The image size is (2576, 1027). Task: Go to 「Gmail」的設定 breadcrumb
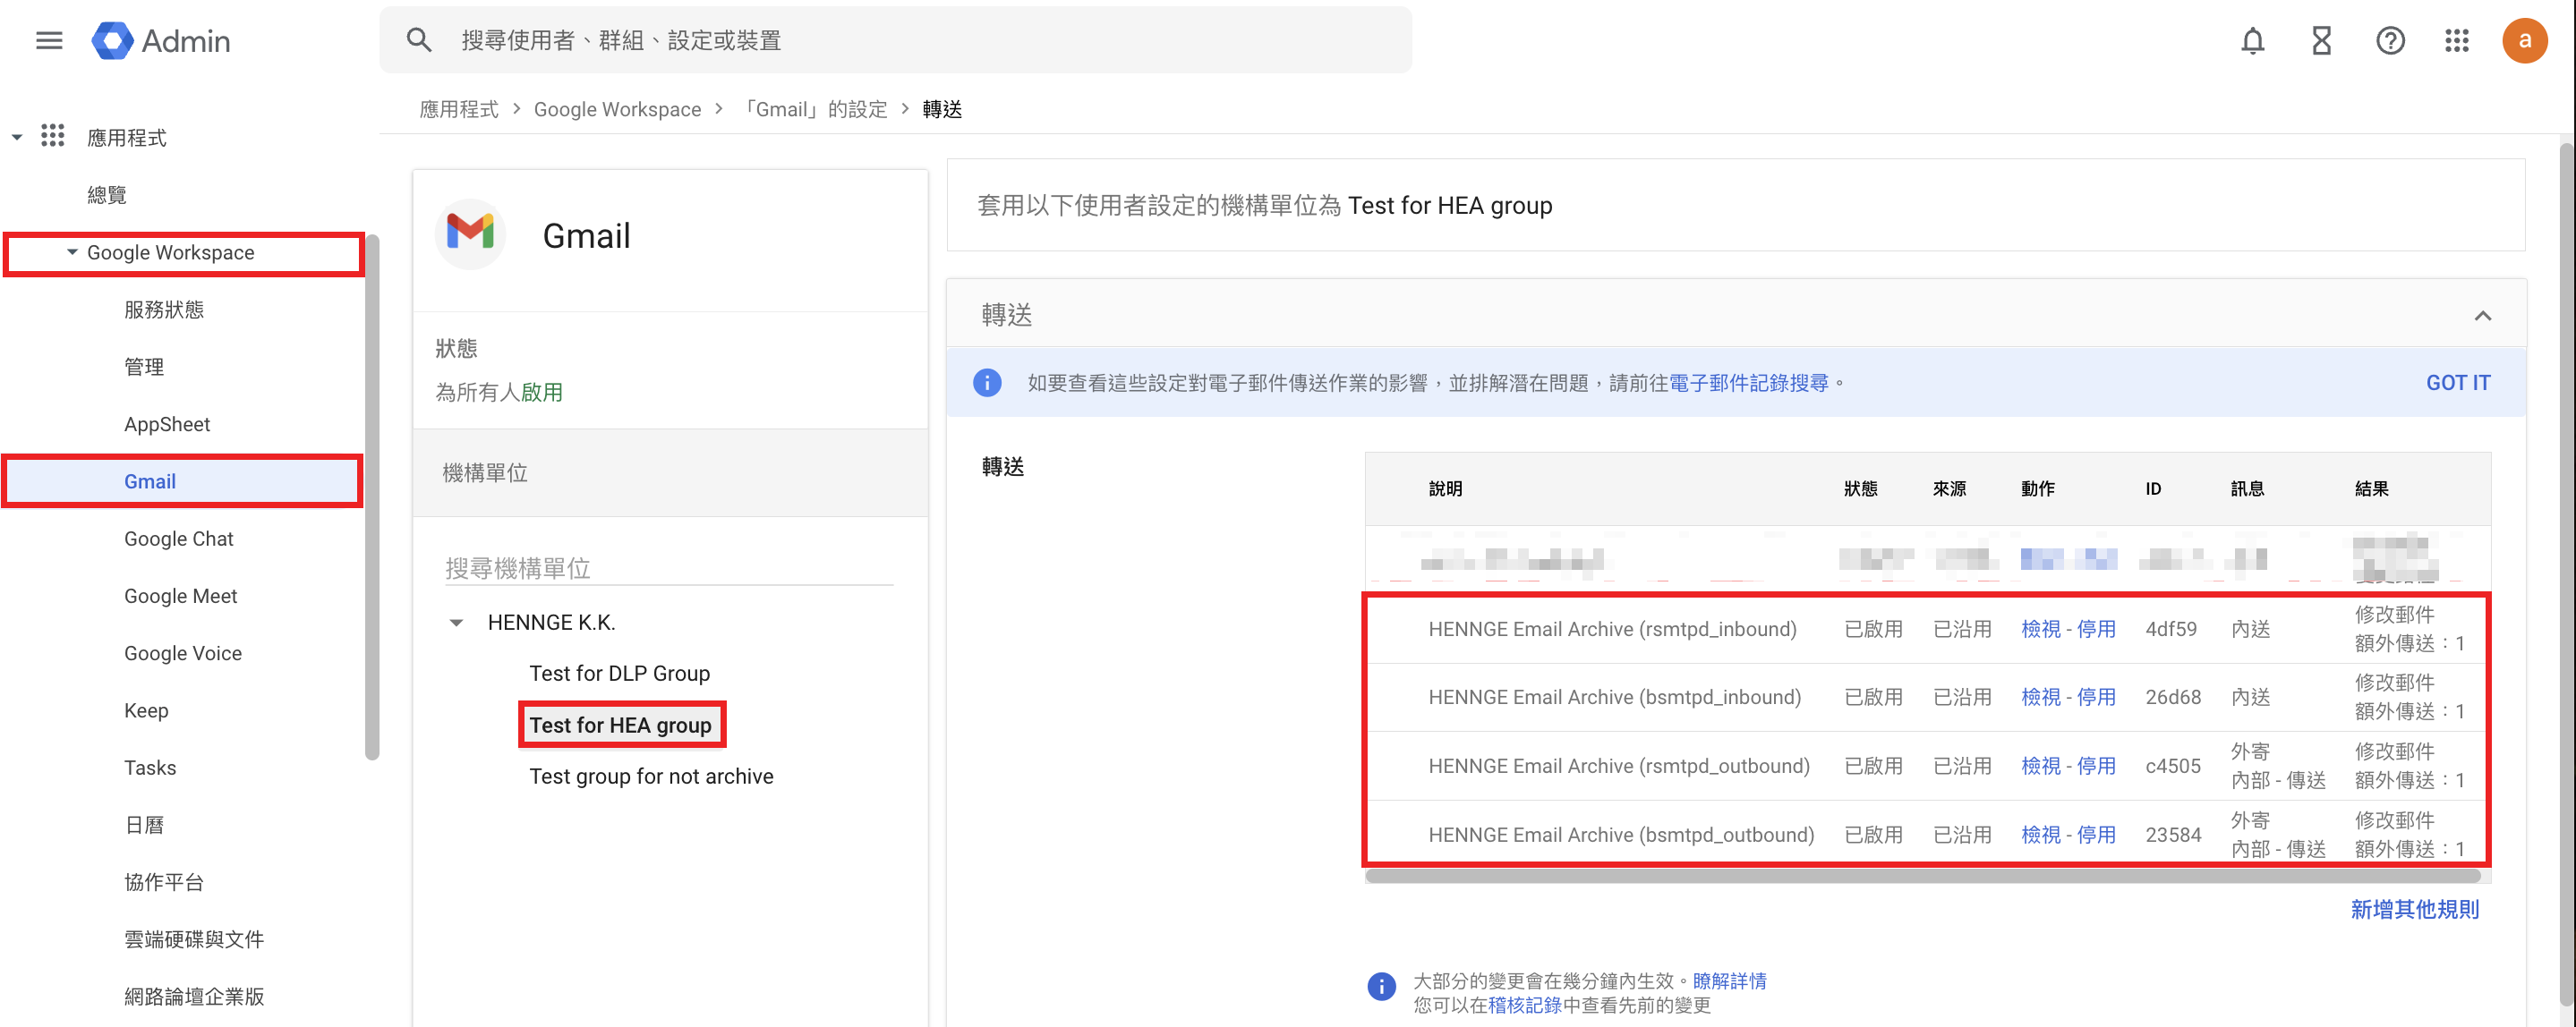point(814,109)
